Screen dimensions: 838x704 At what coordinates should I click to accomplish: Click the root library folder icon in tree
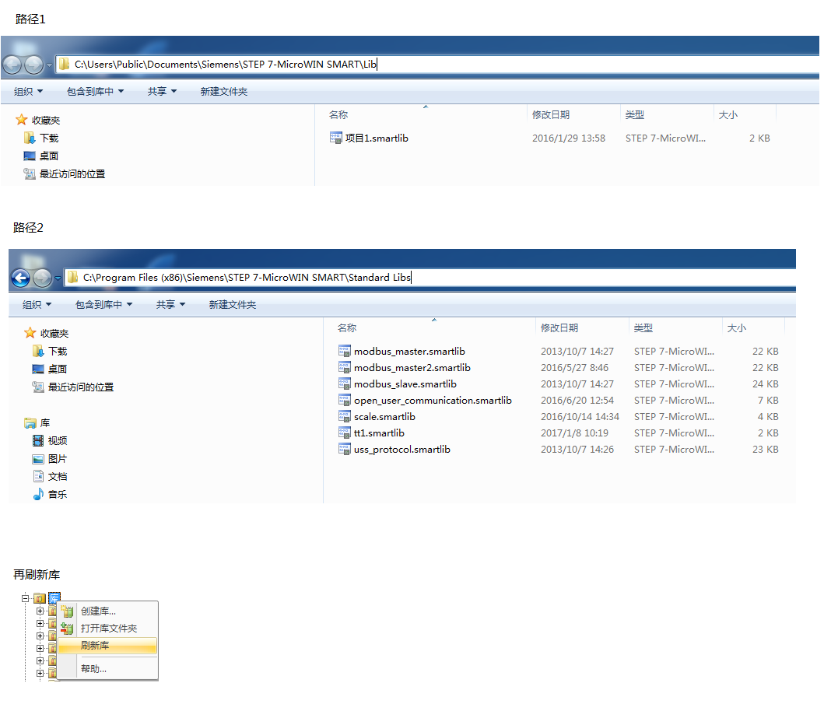pos(40,598)
